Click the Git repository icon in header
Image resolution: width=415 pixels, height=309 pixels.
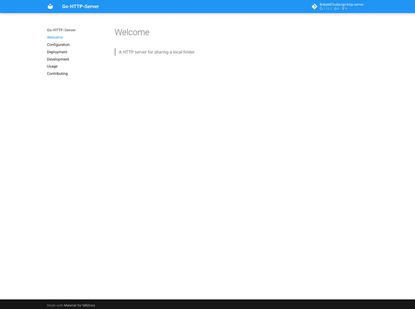314,7
